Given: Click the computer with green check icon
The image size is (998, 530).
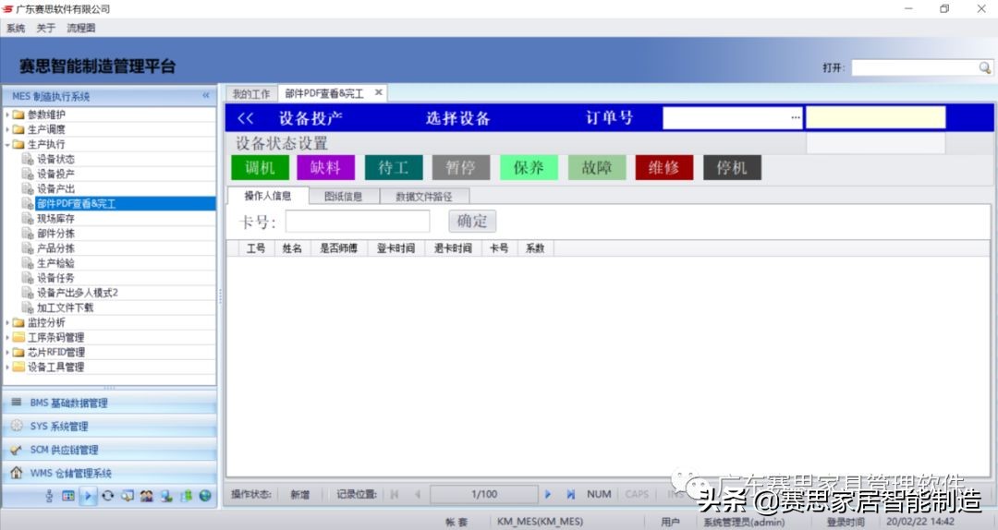Looking at the screenshot, I should pyautogui.click(x=166, y=496).
